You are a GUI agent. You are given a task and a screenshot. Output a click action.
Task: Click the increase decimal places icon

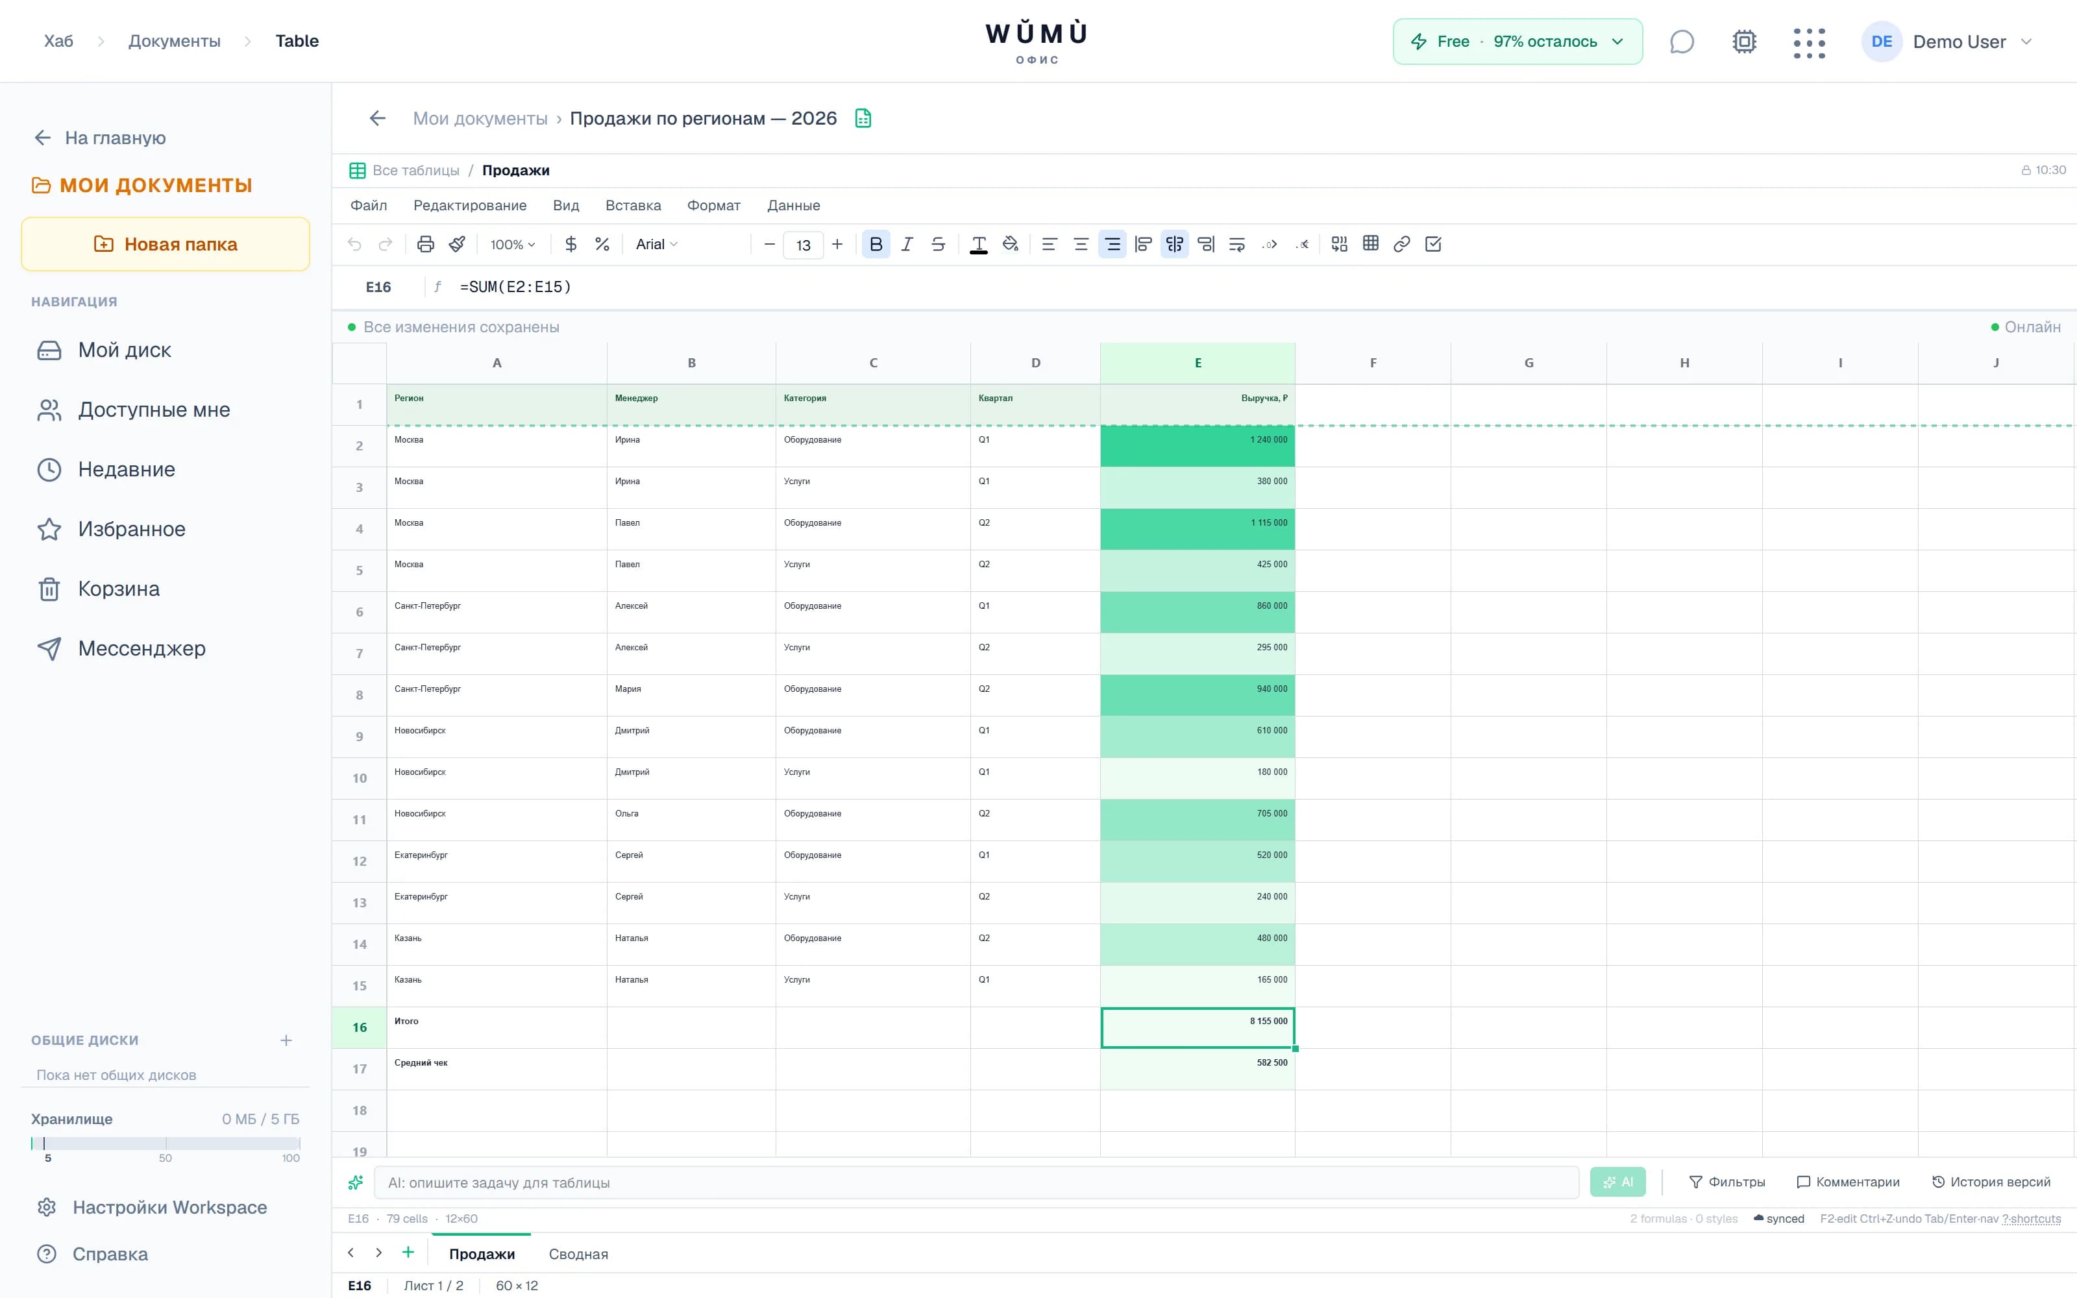1302,245
